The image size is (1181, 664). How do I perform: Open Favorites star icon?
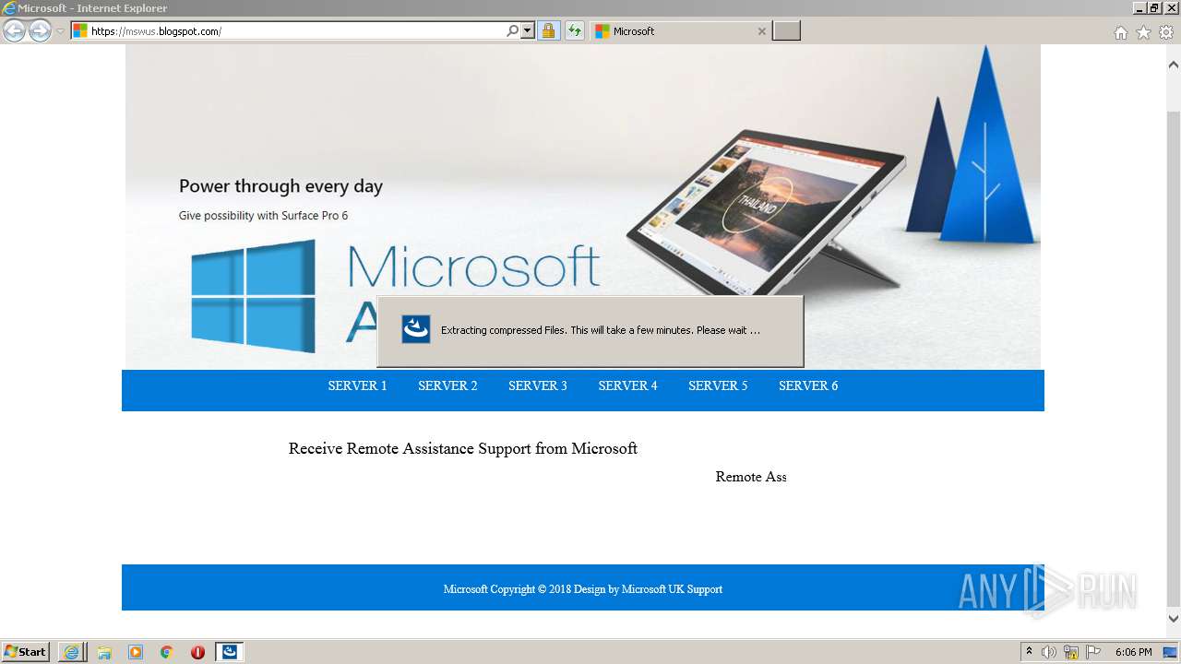[1143, 32]
